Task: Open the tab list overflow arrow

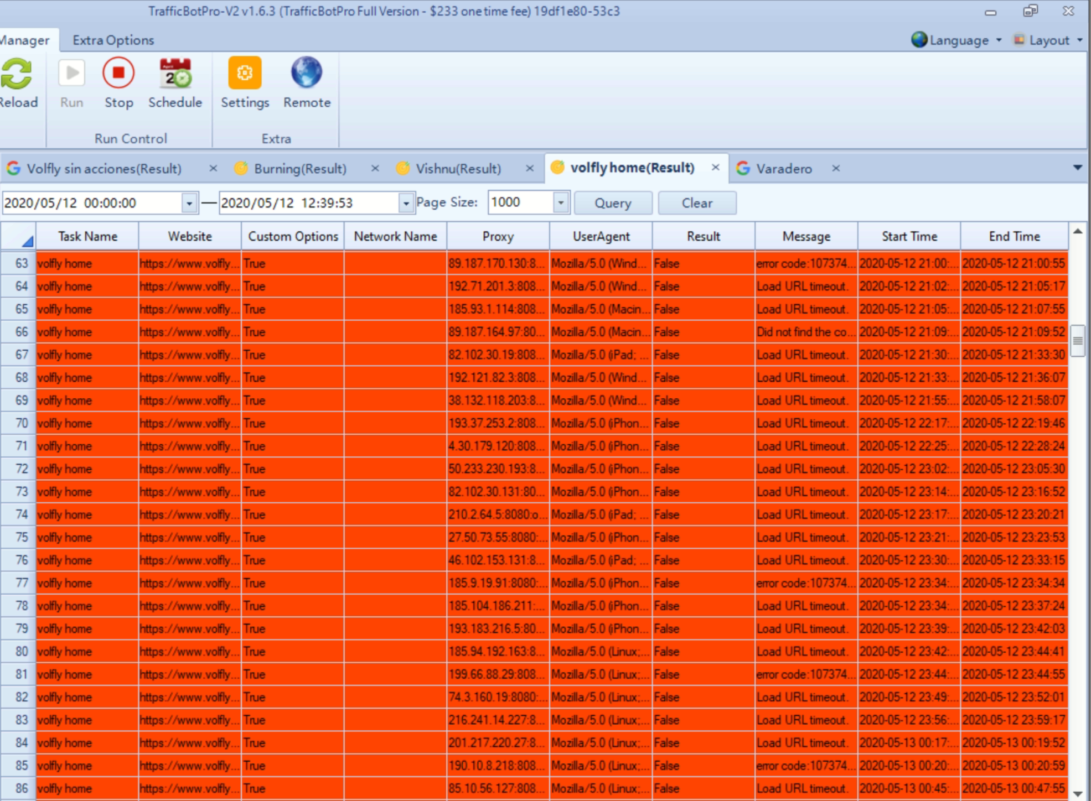Action: point(1077,168)
